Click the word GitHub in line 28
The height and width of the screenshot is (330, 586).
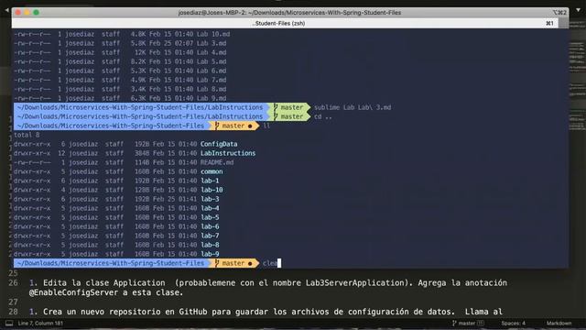click(x=193, y=312)
